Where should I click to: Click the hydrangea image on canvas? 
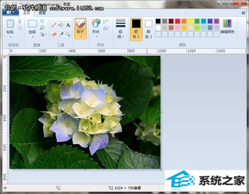tap(85, 112)
